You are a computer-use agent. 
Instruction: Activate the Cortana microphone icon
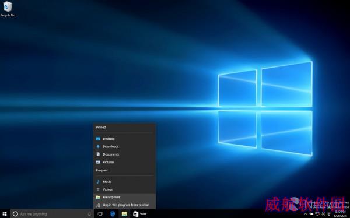pos(89,214)
